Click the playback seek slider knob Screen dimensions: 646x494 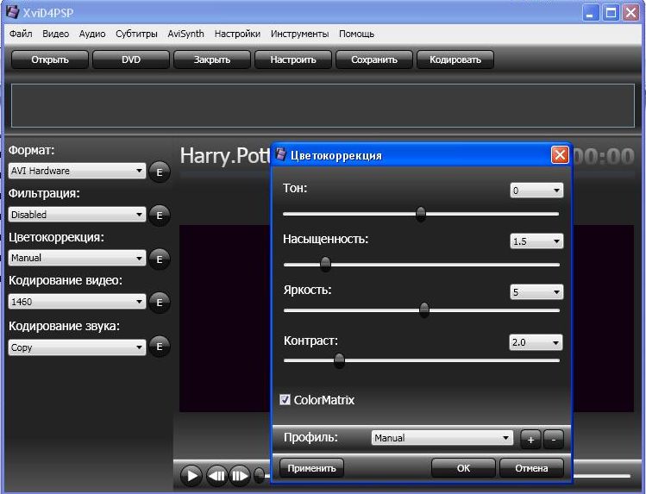pos(259,476)
